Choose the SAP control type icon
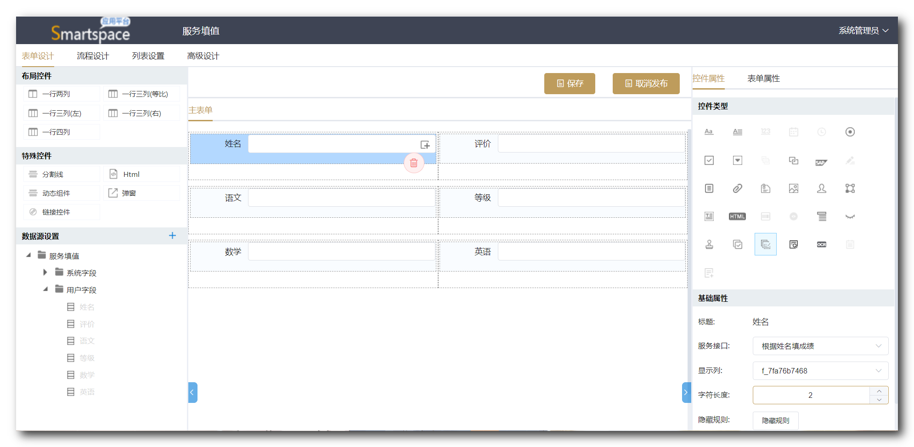Viewport: 914px width, 447px height. [x=821, y=161]
